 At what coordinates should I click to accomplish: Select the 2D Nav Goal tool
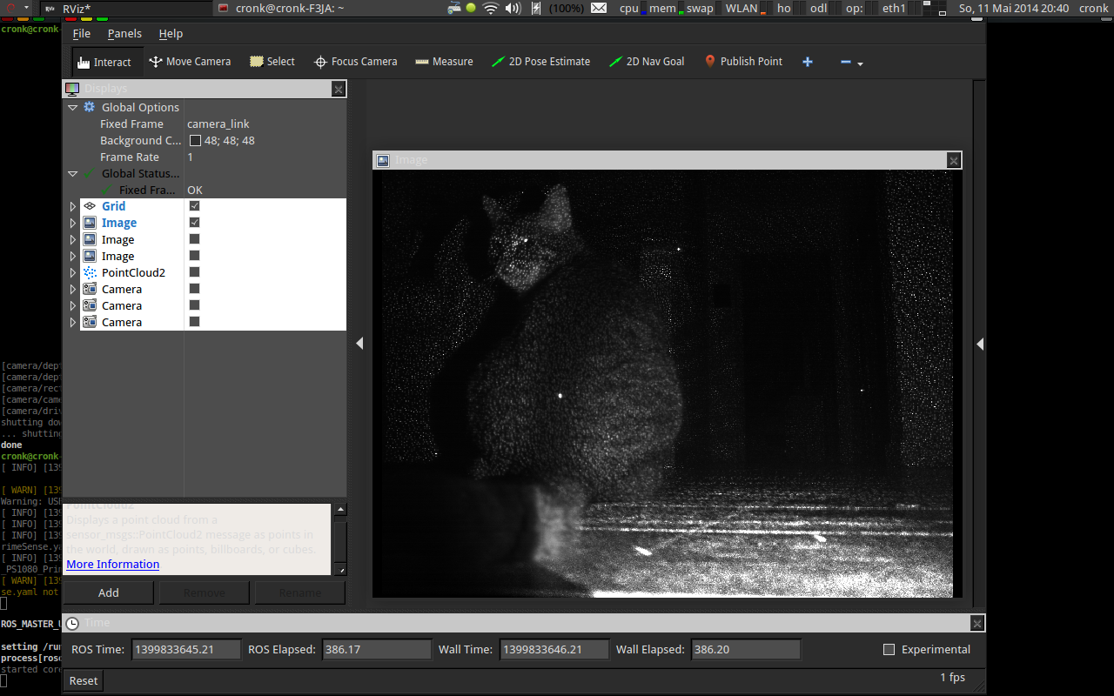pyautogui.click(x=647, y=62)
